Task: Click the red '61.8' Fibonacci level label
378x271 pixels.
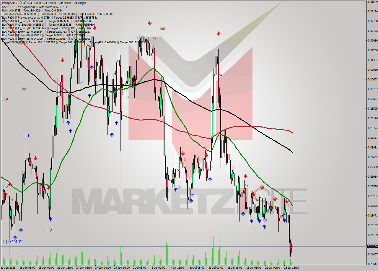Action: (x=5, y=99)
